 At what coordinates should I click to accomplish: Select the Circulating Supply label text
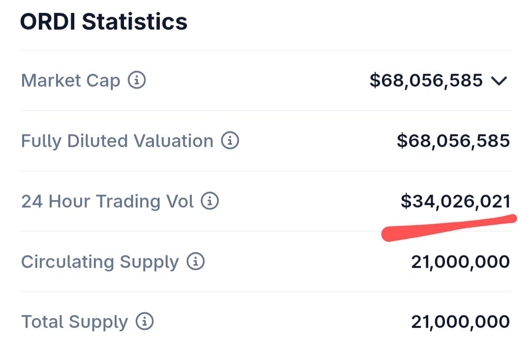pyautogui.click(x=100, y=262)
